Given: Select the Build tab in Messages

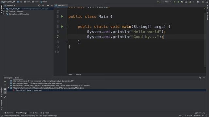Looking at the screenshot, I should tap(17, 78).
